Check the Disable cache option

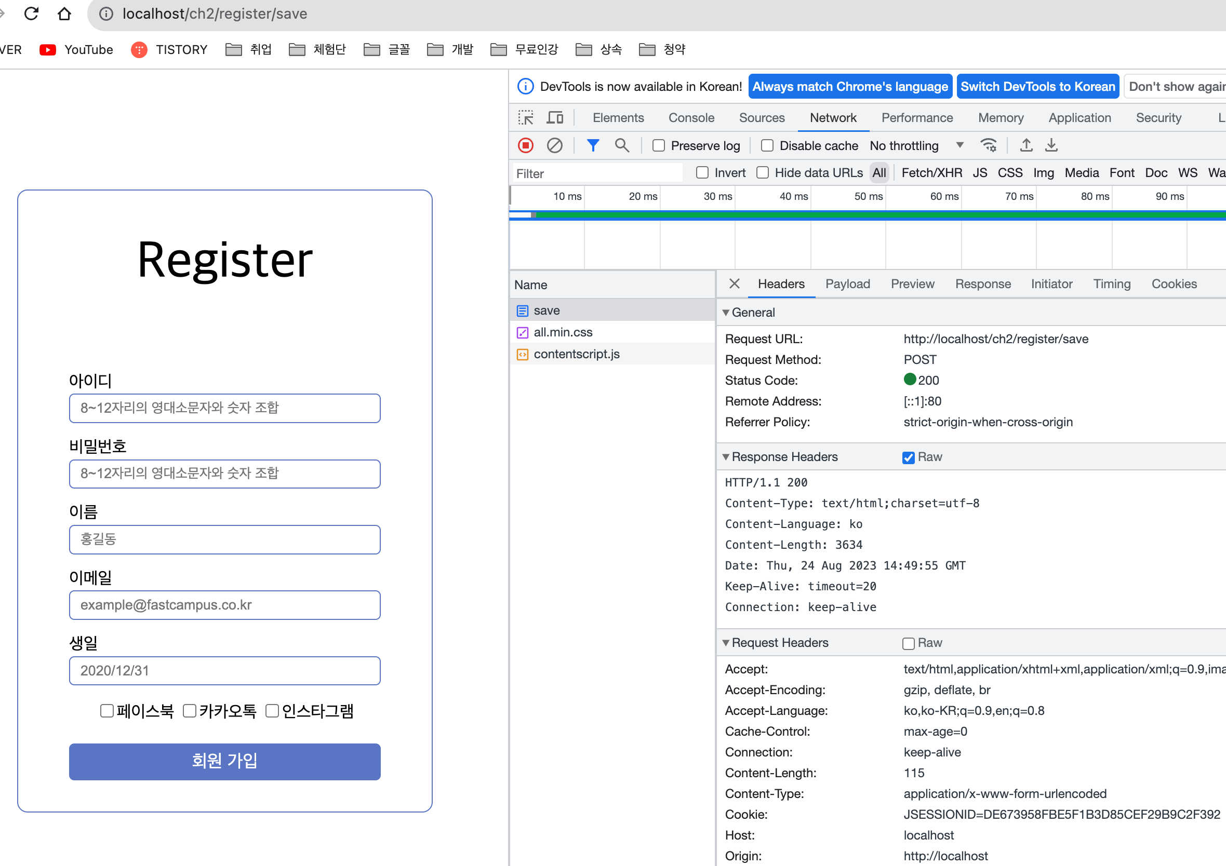click(x=767, y=146)
